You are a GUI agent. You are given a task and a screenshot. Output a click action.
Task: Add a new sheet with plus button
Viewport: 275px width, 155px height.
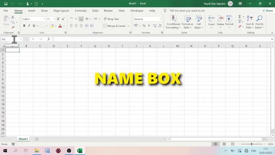pyautogui.click(x=37, y=139)
